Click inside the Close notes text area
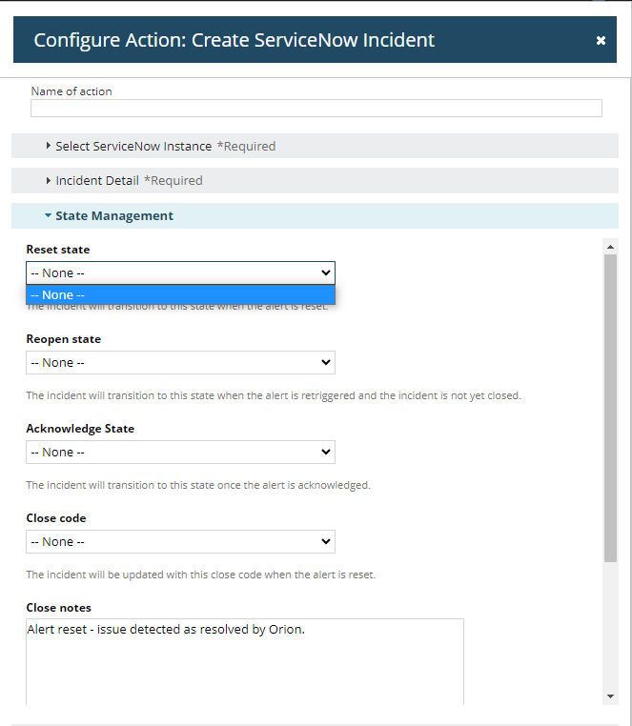The height and width of the screenshot is (726, 632). 245,662
